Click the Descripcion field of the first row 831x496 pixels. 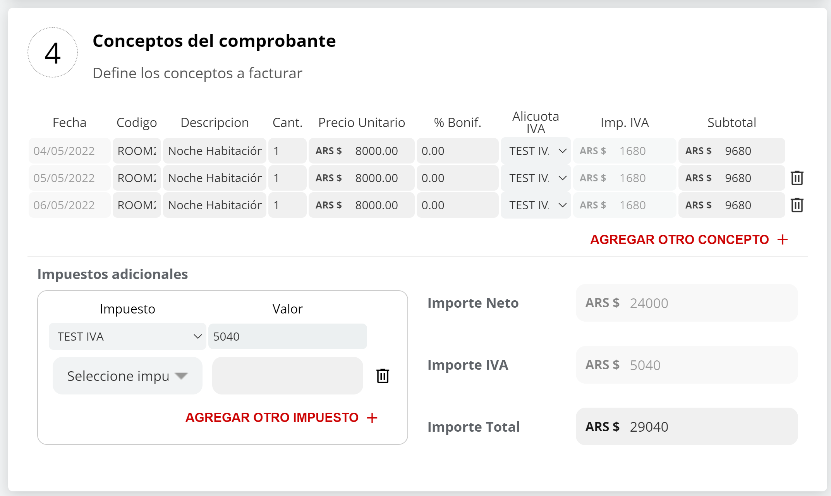coord(215,151)
